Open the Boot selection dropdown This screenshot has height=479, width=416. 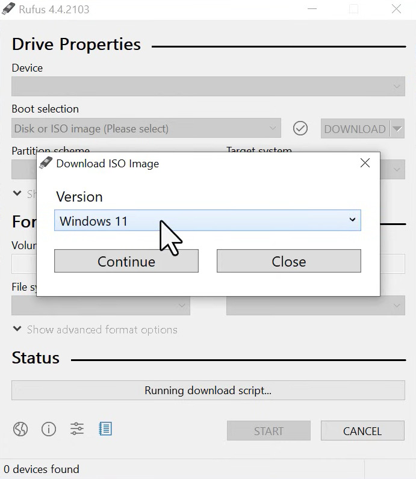[x=146, y=128]
